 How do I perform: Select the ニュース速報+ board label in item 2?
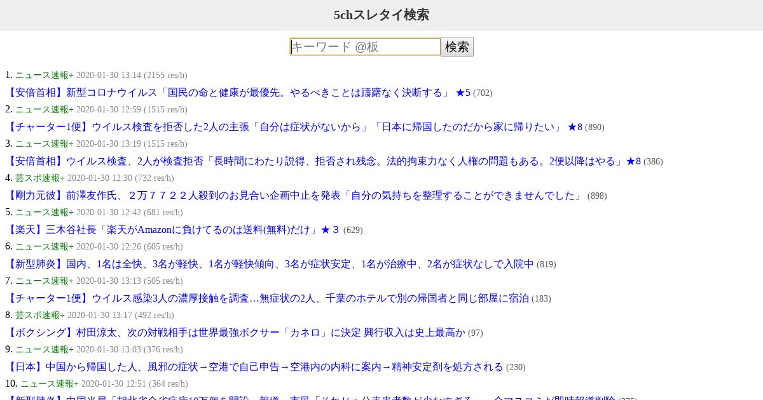tap(45, 110)
